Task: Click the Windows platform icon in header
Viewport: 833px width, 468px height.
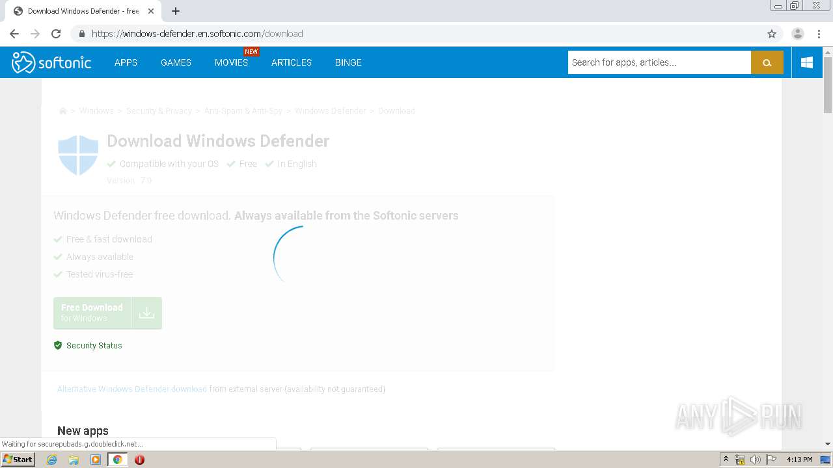Action: coord(807,62)
